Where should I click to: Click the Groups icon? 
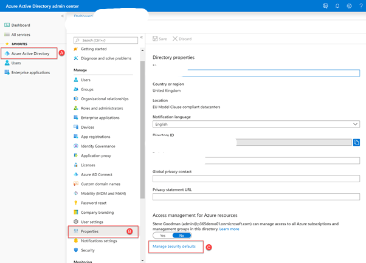point(76,89)
